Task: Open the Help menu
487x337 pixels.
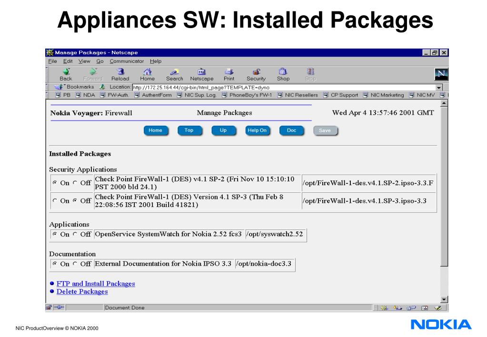Action: pyautogui.click(x=156, y=61)
